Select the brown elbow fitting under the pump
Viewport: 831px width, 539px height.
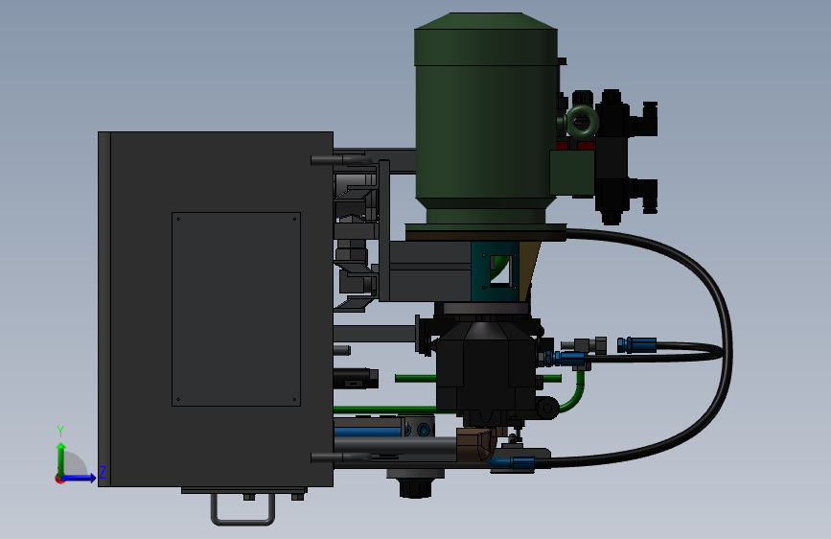tap(477, 445)
